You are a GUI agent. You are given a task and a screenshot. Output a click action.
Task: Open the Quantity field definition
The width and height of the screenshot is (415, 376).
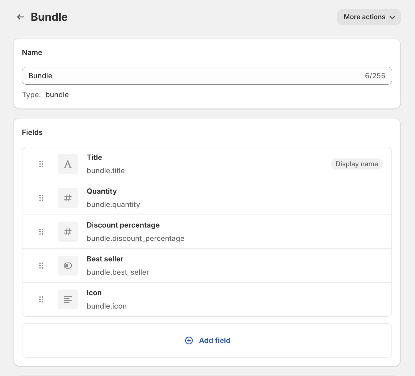click(x=194, y=198)
